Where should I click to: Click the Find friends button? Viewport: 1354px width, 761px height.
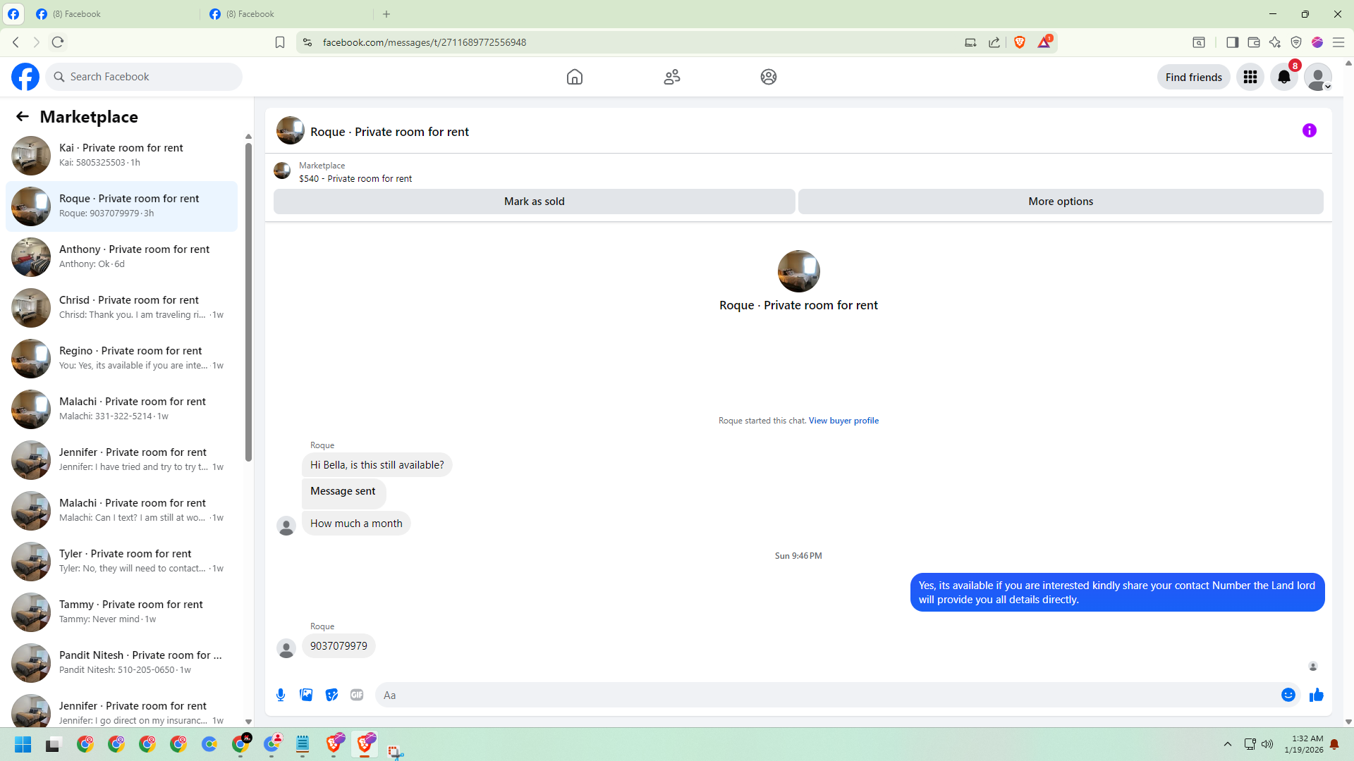(1194, 77)
